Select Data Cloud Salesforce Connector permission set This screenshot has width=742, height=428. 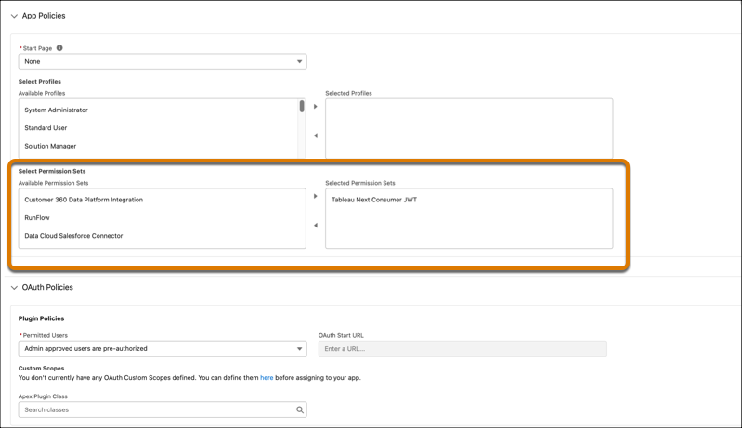[73, 236]
